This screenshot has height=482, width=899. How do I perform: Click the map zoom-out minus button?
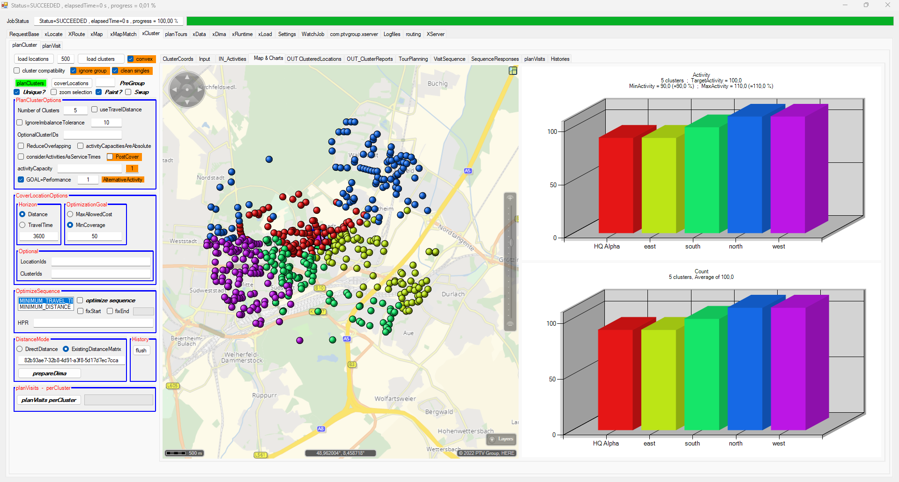510,324
